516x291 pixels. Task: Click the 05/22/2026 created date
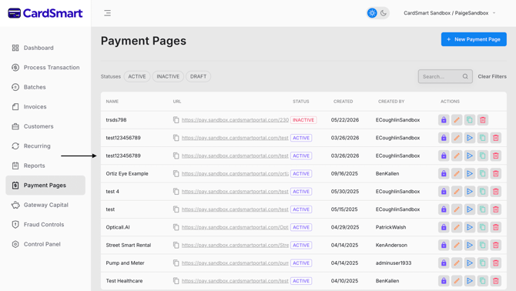(x=344, y=120)
